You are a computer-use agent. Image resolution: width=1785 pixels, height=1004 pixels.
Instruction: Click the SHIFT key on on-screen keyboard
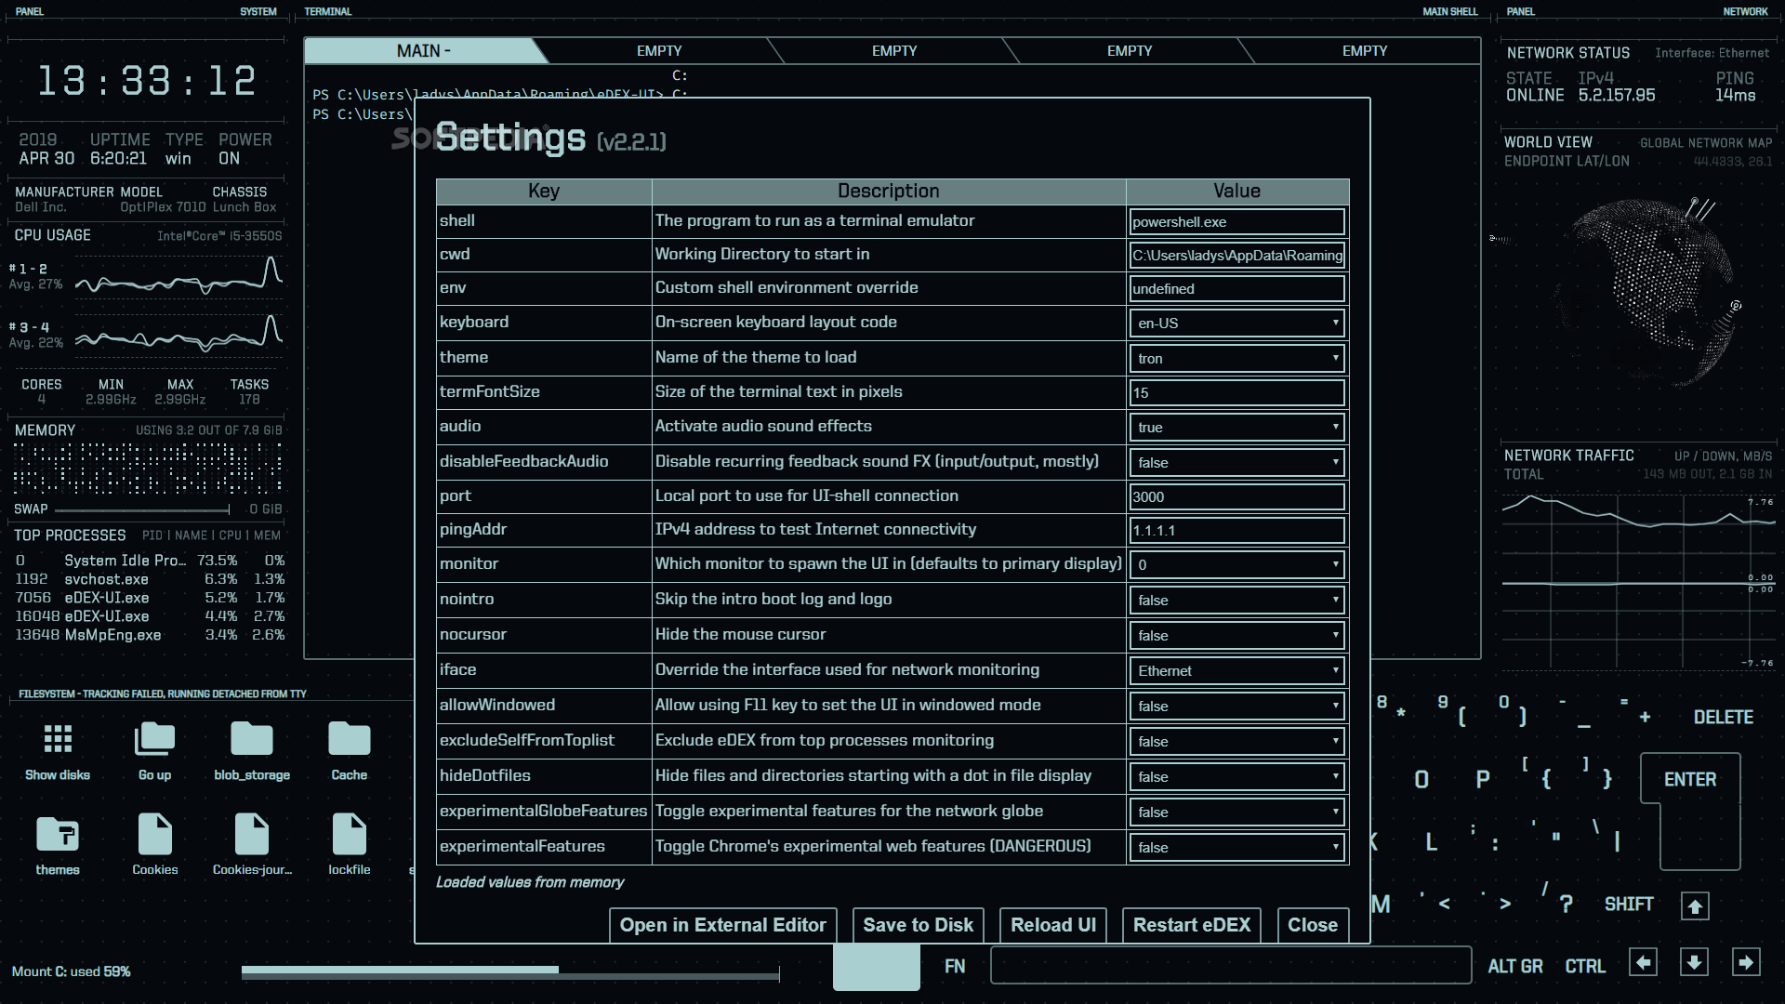click(1629, 905)
